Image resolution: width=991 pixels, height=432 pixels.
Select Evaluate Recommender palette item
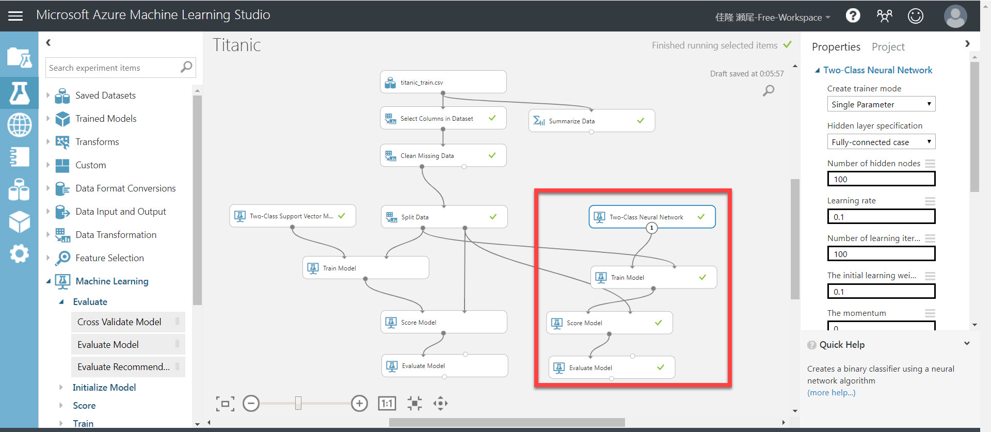point(128,367)
